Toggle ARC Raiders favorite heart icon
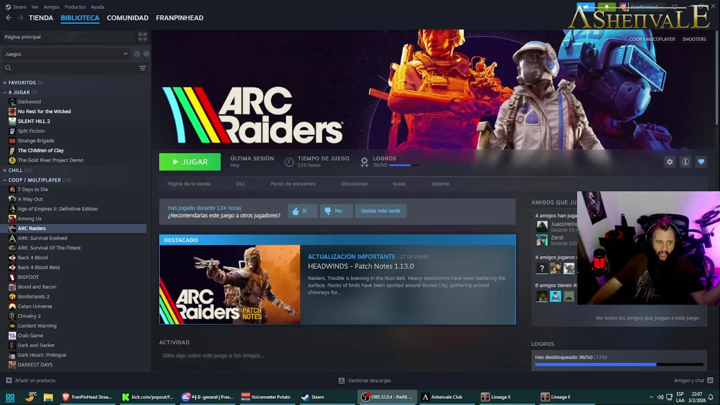Screen dimensions: 720x405 click(701, 162)
